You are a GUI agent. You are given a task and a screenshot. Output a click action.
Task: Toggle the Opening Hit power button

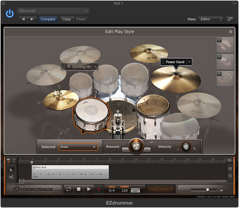pos(69,67)
